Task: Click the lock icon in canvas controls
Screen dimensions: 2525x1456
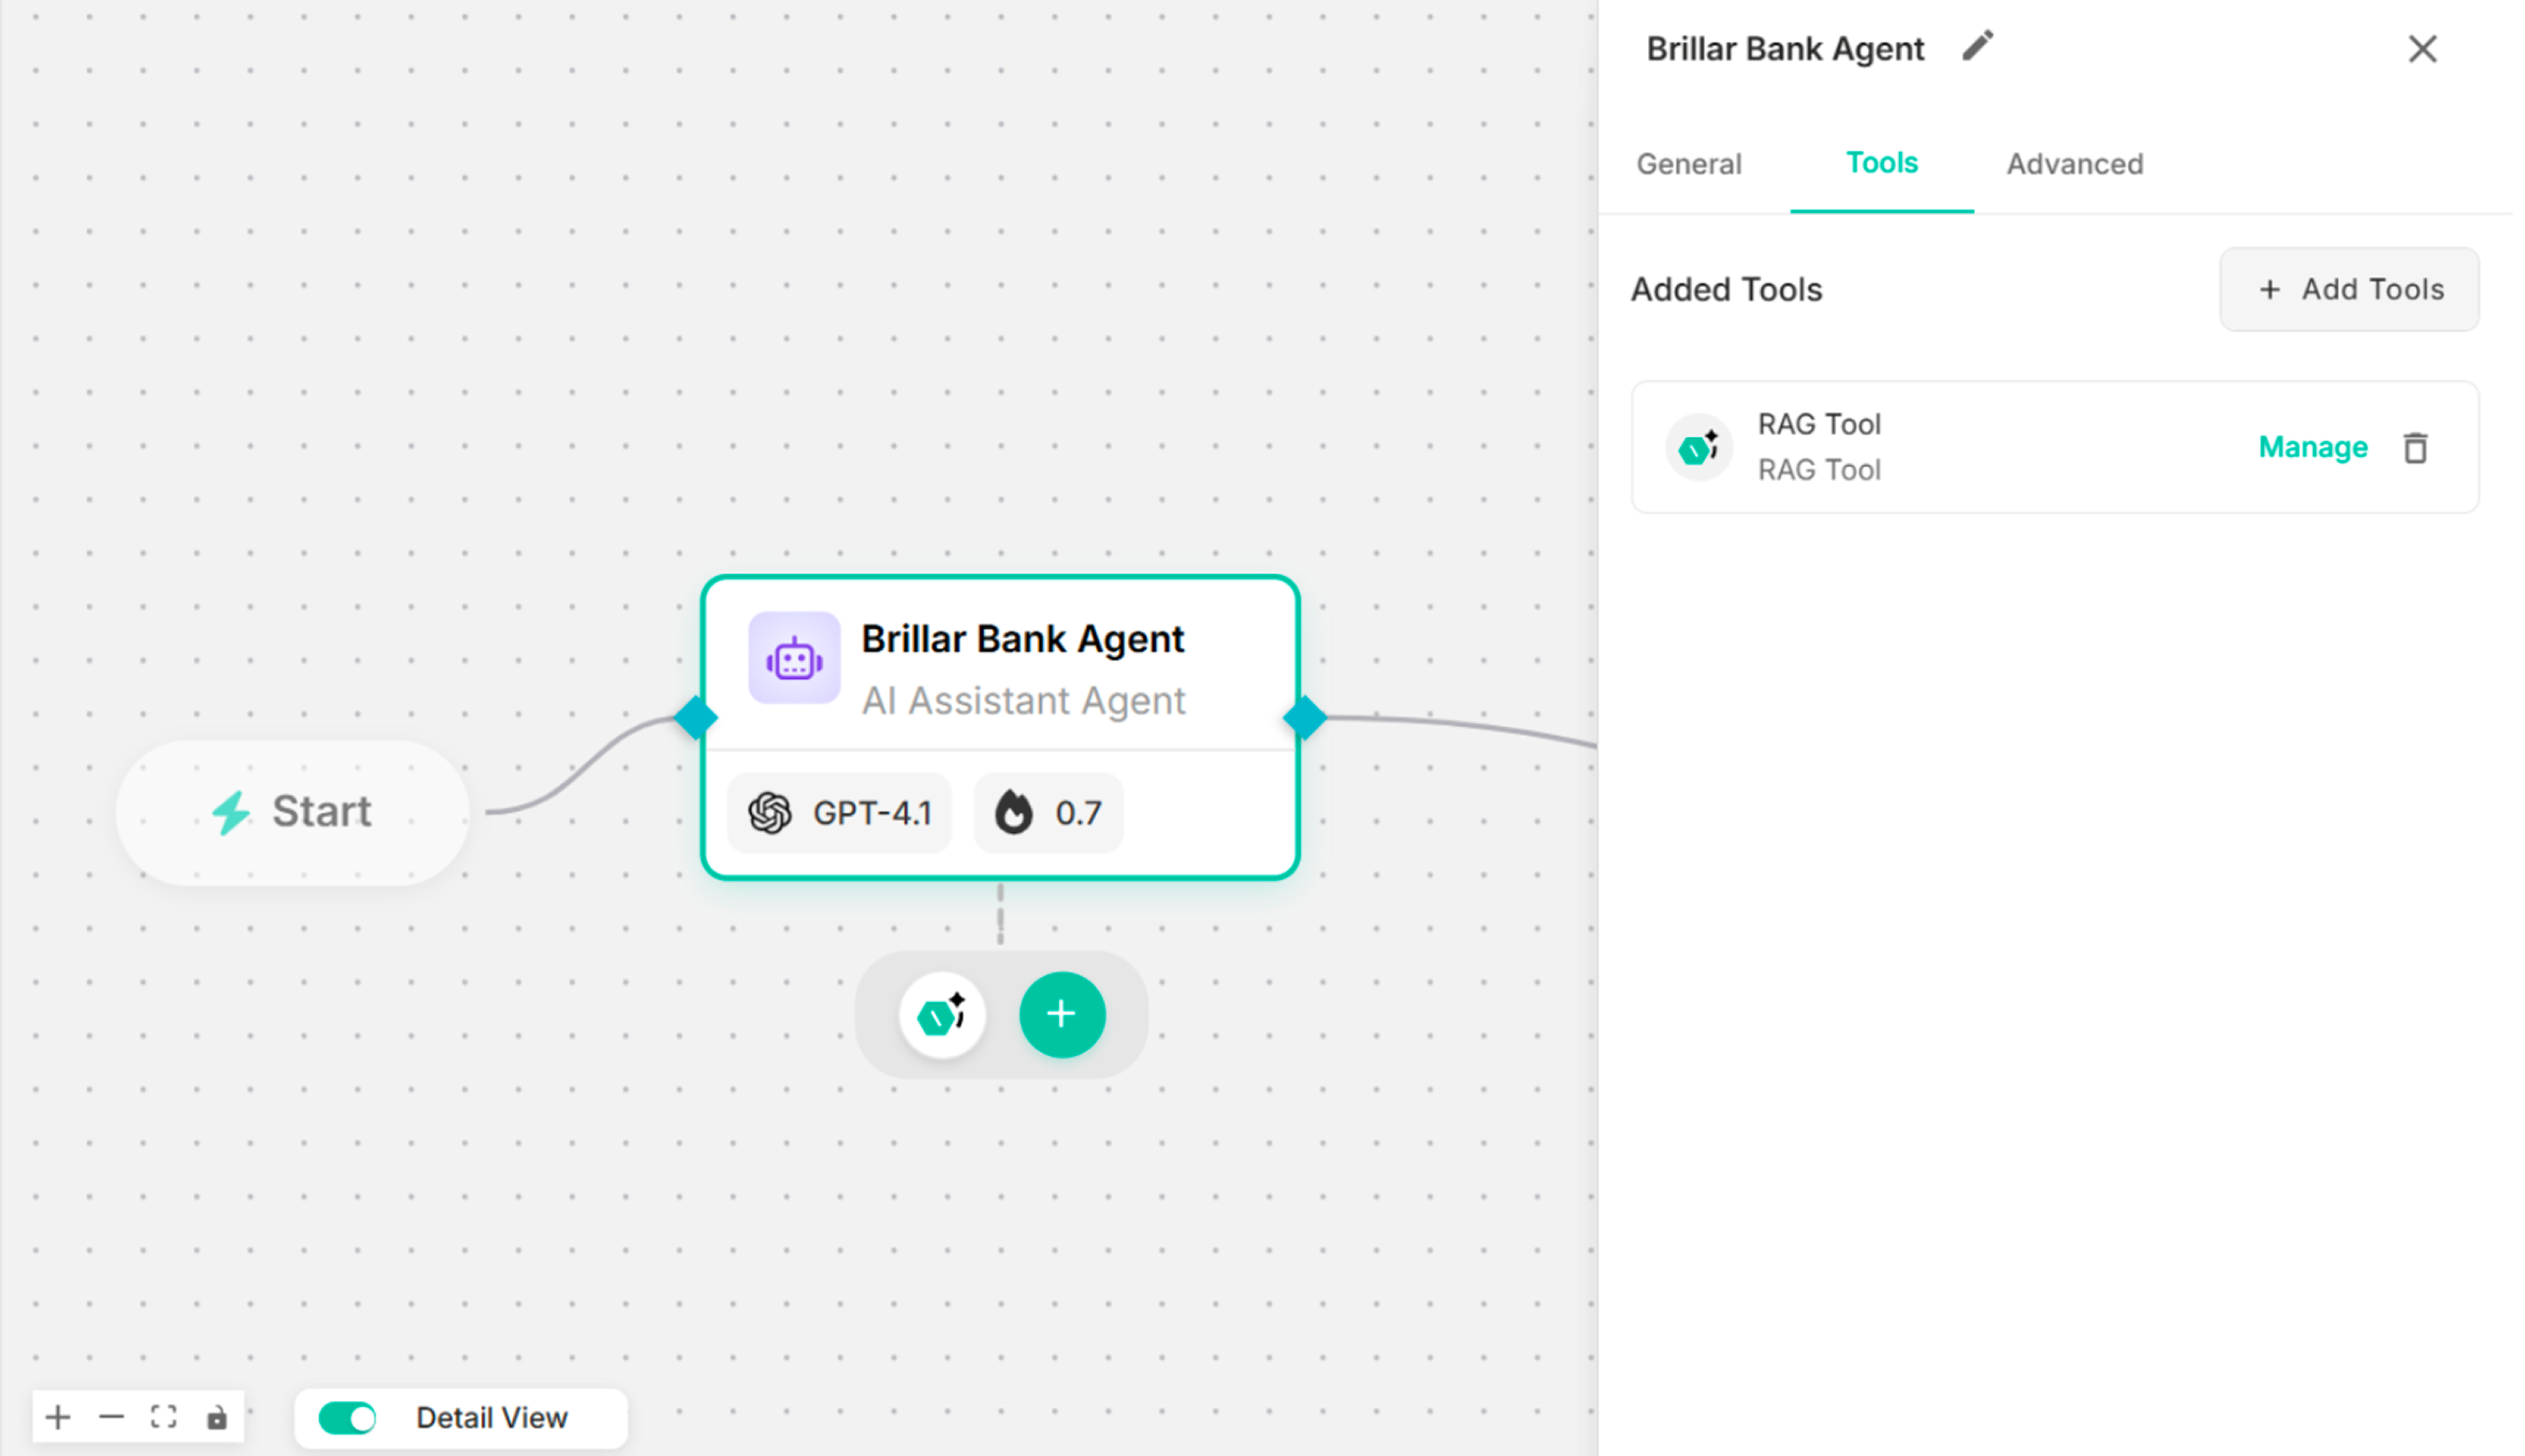Action: 217,1417
